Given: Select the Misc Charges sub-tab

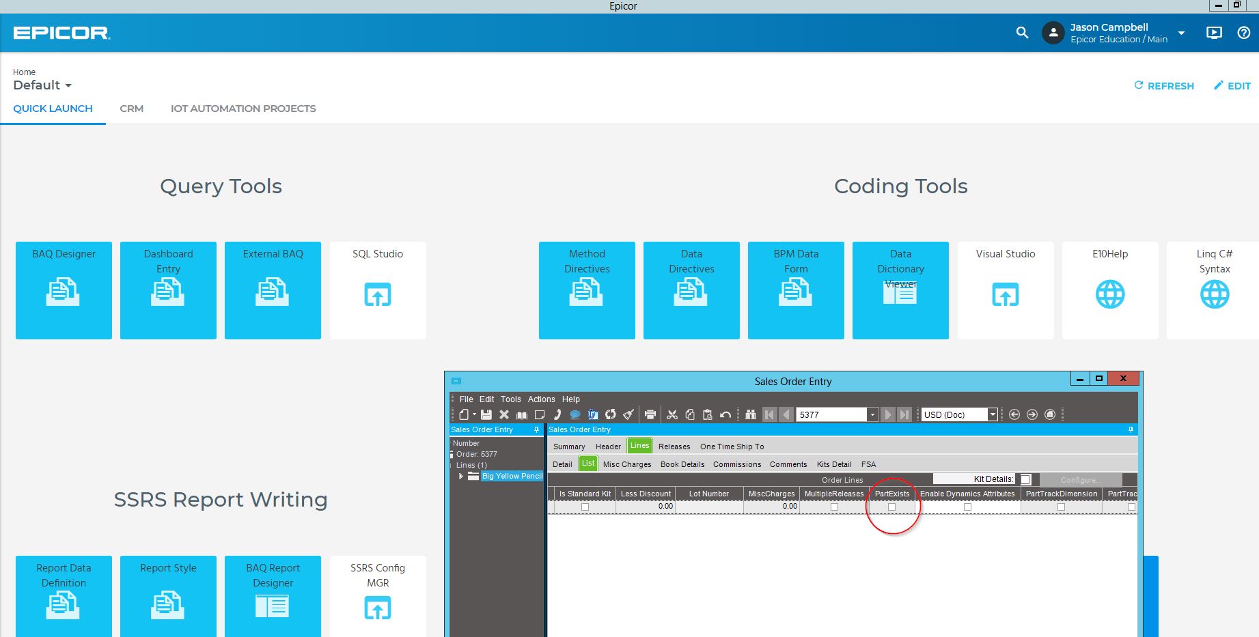Looking at the screenshot, I should [627, 464].
